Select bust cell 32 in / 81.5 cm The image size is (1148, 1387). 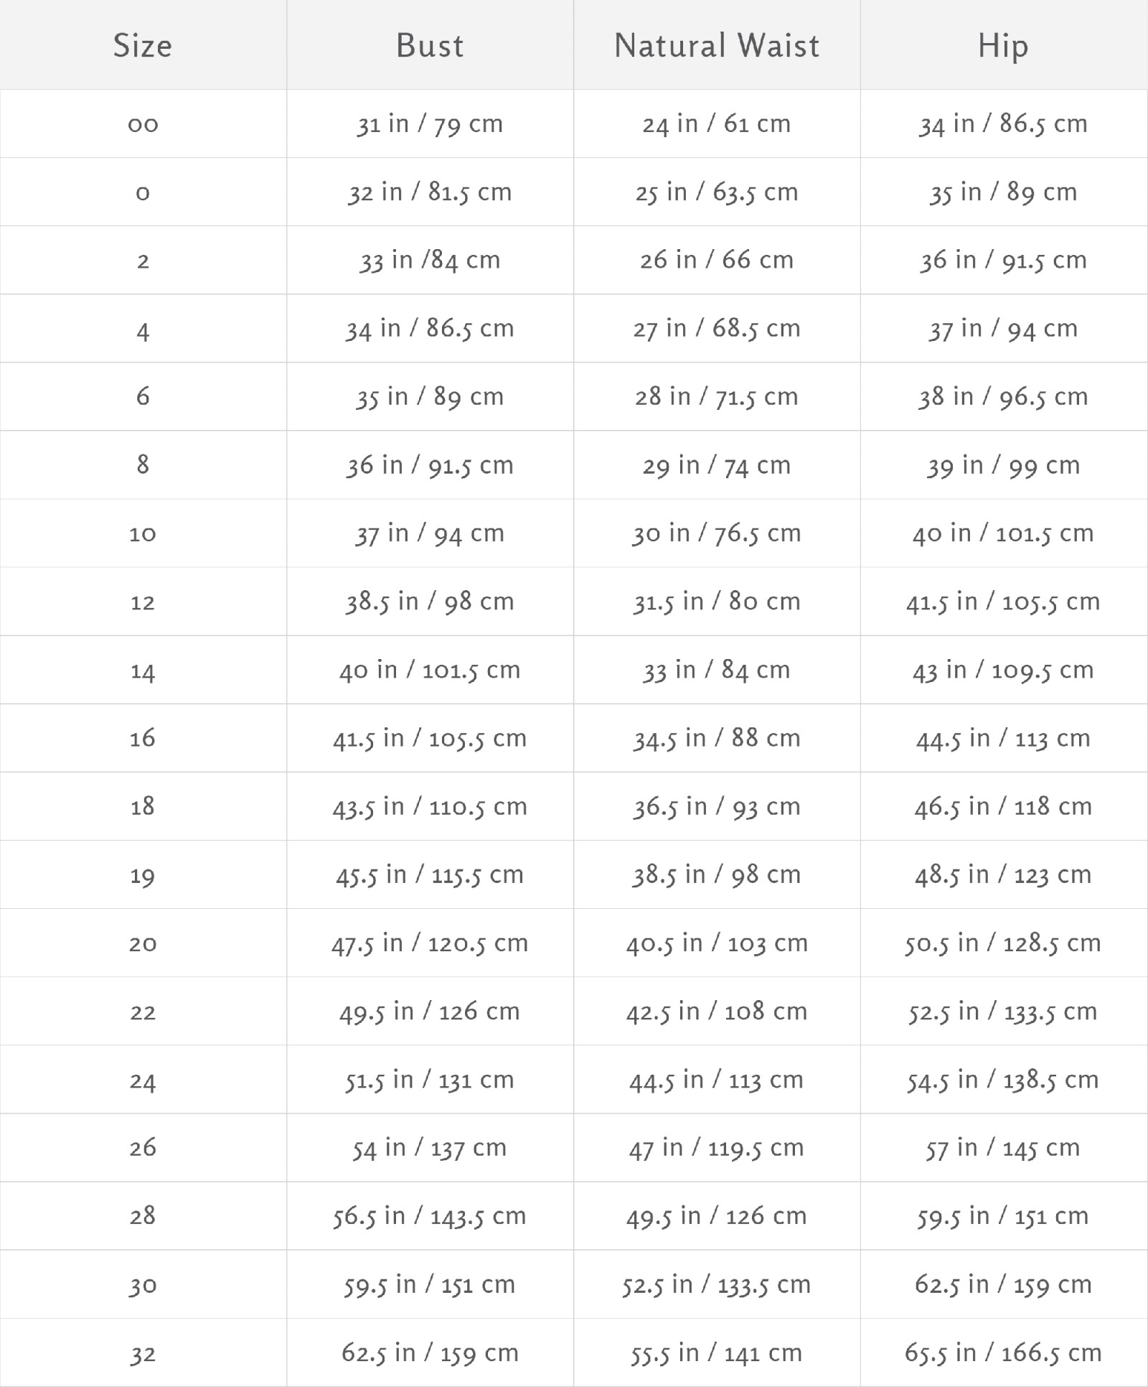click(x=430, y=192)
